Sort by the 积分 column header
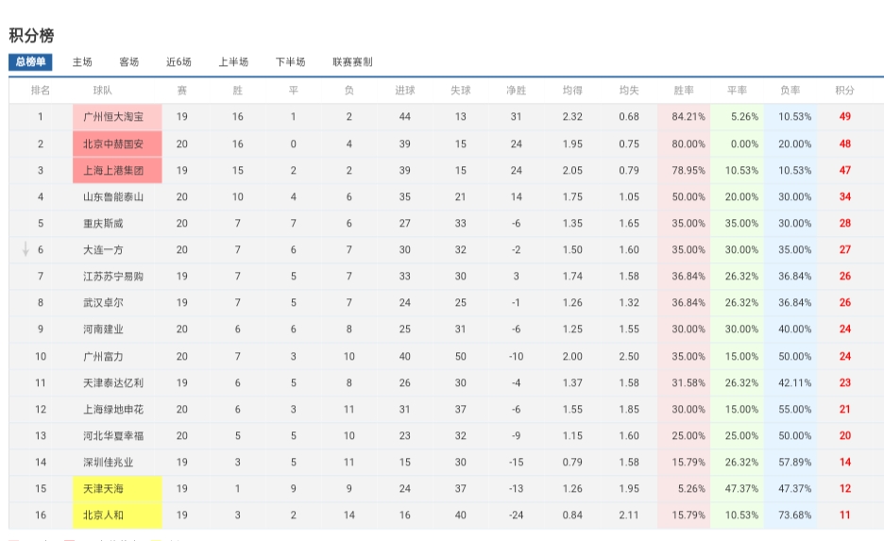The image size is (884, 541). (844, 91)
